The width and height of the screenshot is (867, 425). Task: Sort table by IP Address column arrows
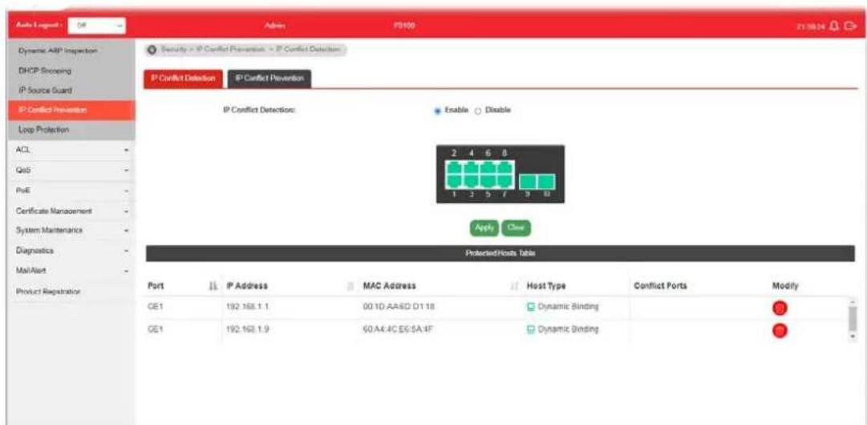tap(350, 286)
